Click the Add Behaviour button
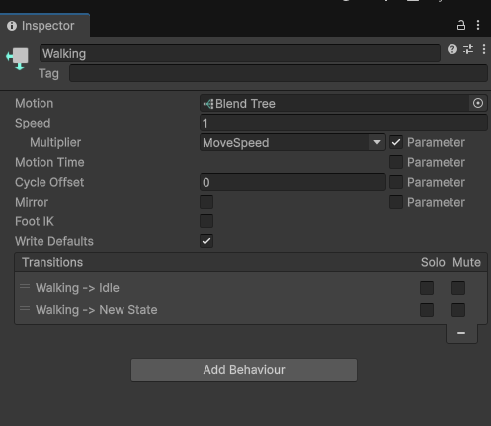 point(244,370)
